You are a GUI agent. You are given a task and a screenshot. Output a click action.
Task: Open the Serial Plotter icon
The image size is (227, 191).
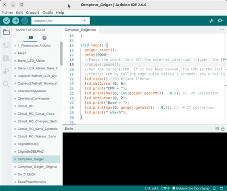[211, 21]
